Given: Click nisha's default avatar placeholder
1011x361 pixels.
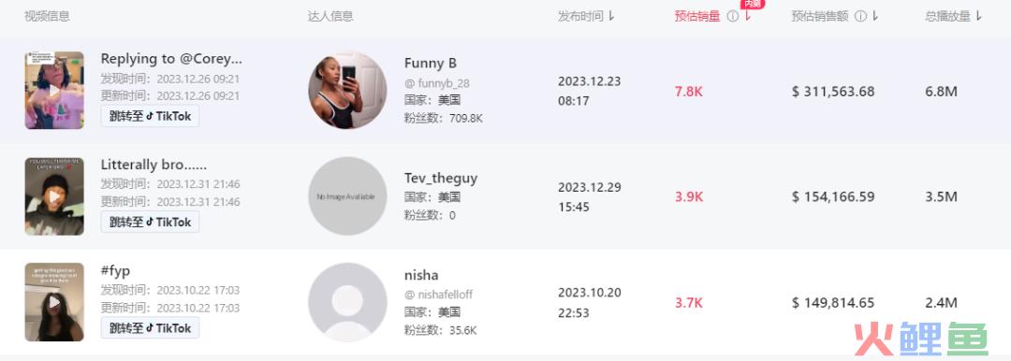Looking at the screenshot, I should click(347, 302).
